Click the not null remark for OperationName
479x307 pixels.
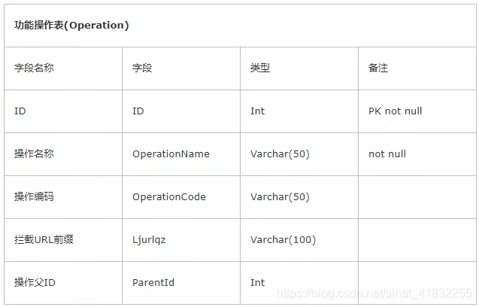[x=387, y=153]
